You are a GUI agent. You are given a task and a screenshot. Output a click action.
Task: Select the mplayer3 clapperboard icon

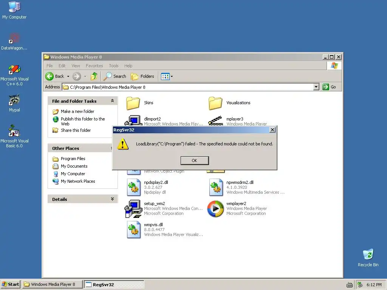(216, 120)
